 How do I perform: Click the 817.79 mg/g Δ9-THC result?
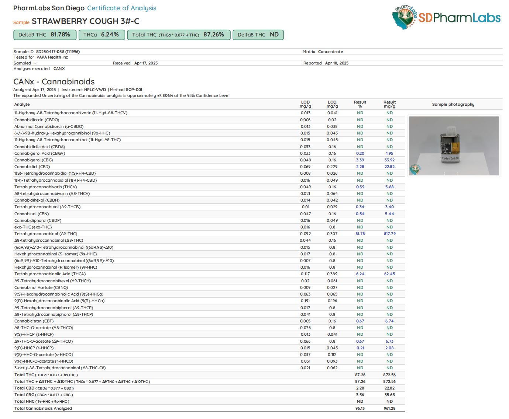[x=389, y=234]
